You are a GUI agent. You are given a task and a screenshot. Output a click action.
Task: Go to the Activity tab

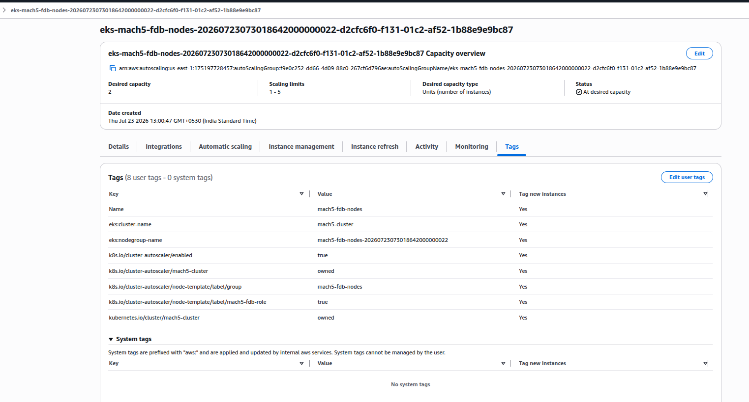point(427,147)
